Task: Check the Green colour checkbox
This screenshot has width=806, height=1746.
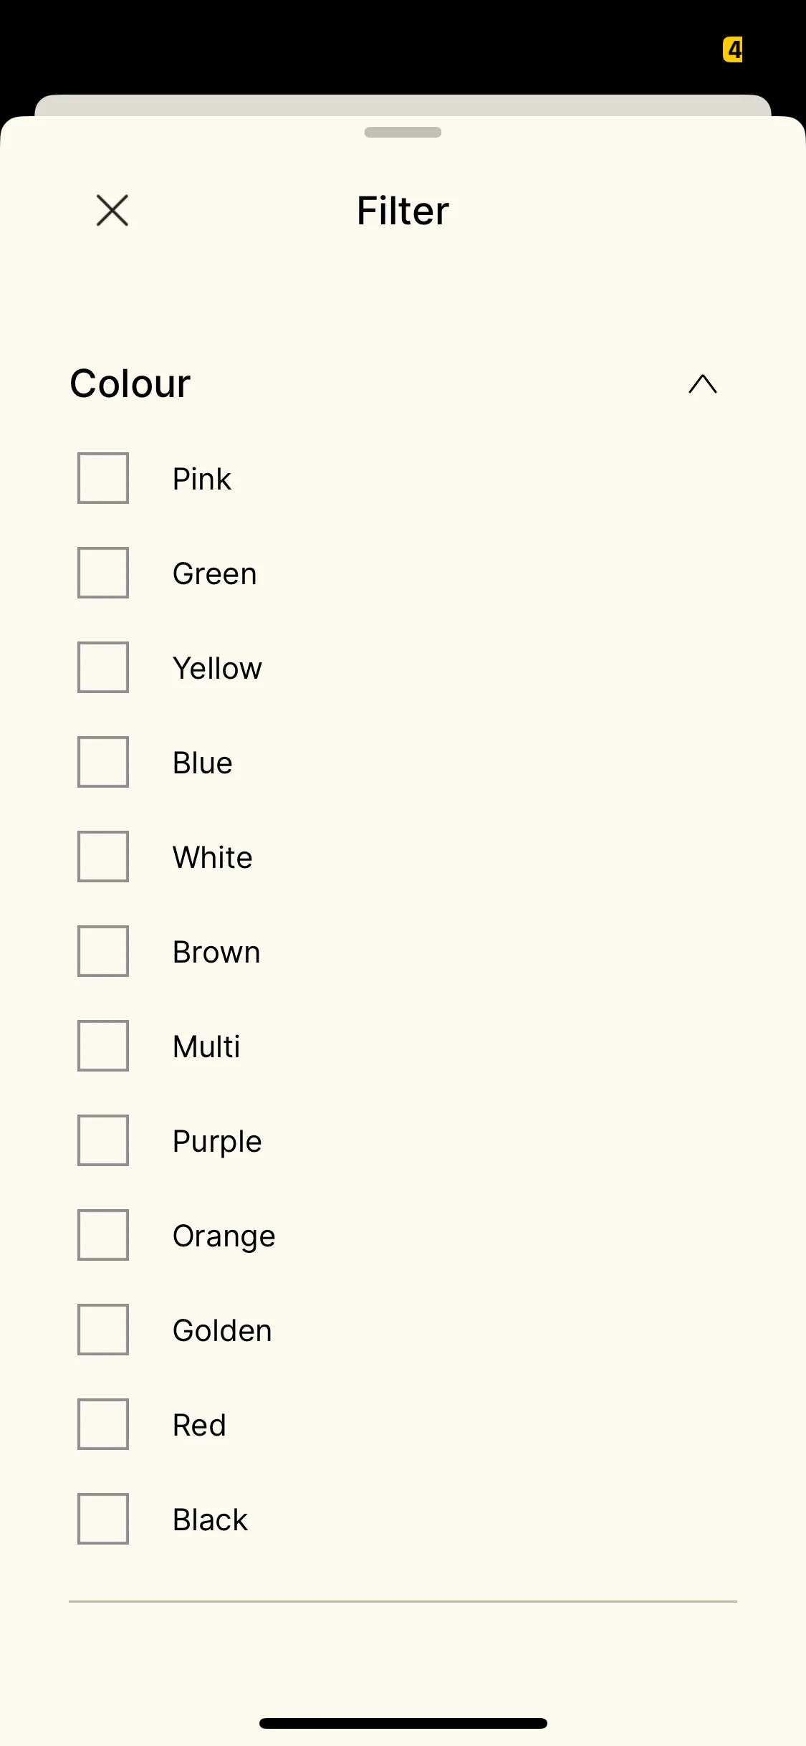Action: point(103,573)
